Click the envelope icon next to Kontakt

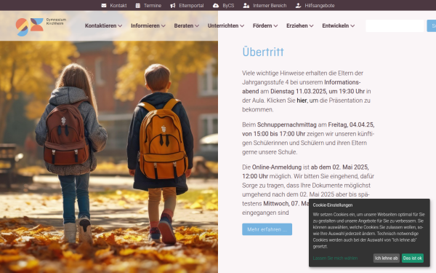coord(104,5)
